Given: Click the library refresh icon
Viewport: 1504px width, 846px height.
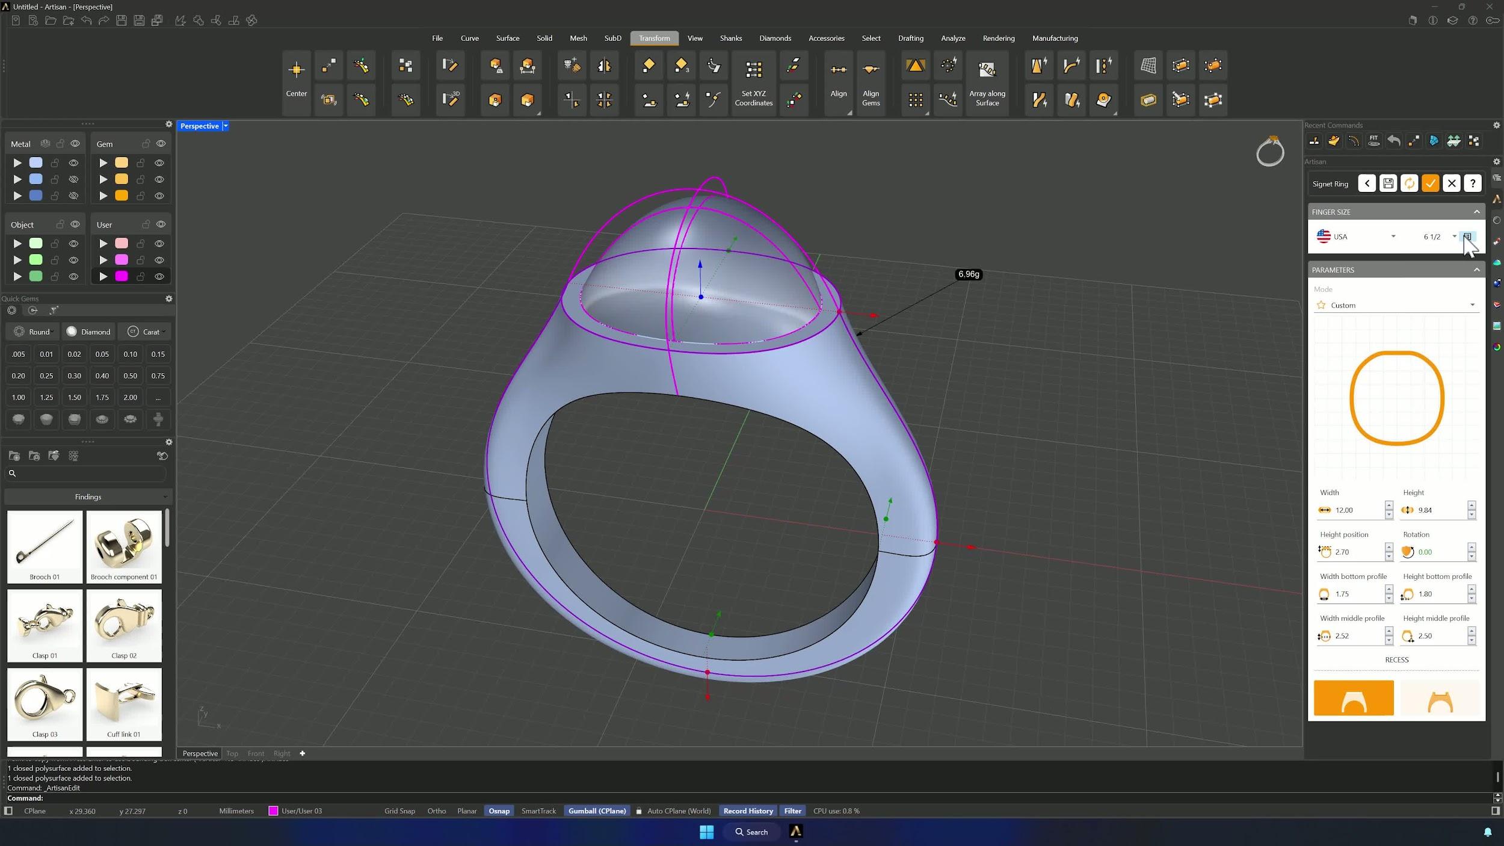Looking at the screenshot, I should coord(162,456).
